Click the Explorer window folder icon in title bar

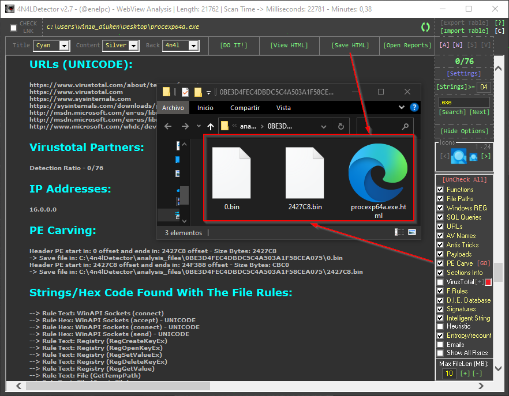(167, 92)
